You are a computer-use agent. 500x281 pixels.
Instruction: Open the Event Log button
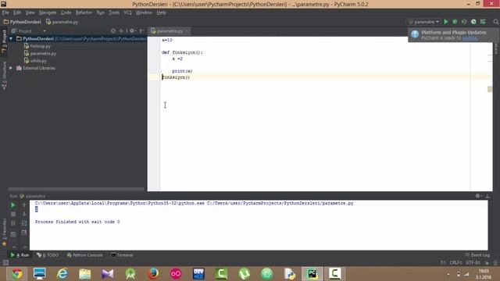477,255
